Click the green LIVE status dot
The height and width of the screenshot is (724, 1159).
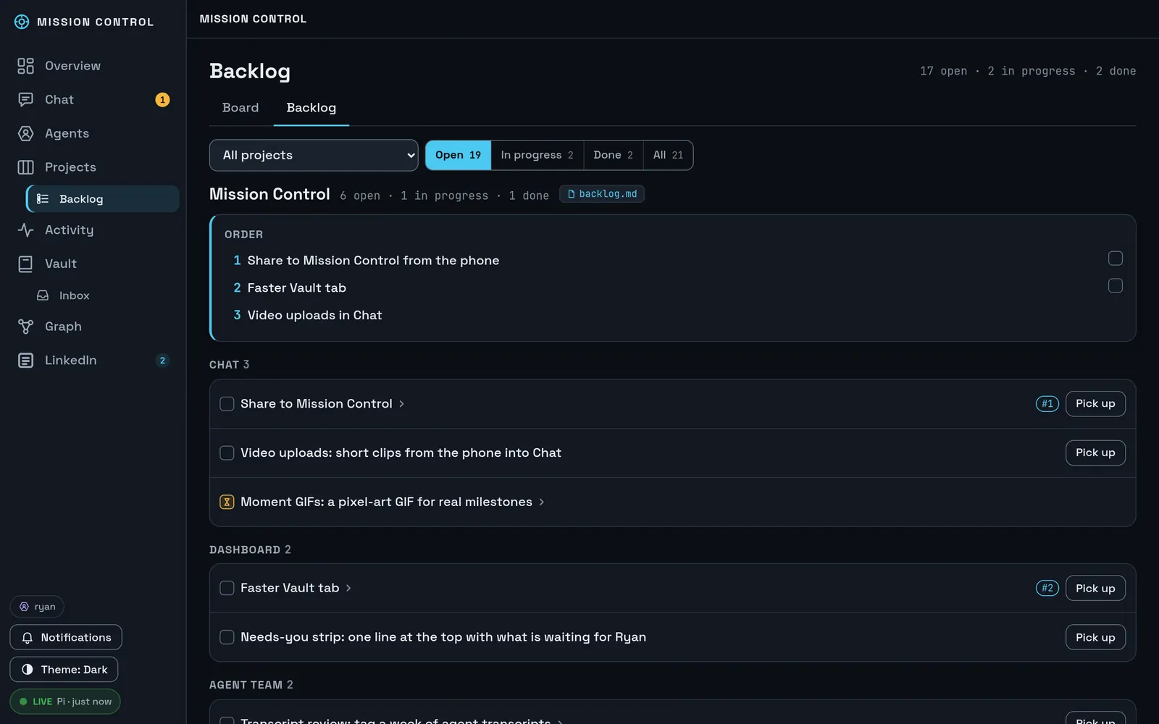(x=23, y=702)
